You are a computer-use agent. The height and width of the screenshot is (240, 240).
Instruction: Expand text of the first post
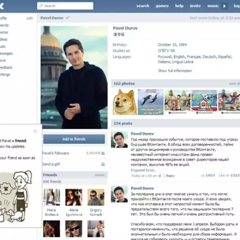point(143,170)
